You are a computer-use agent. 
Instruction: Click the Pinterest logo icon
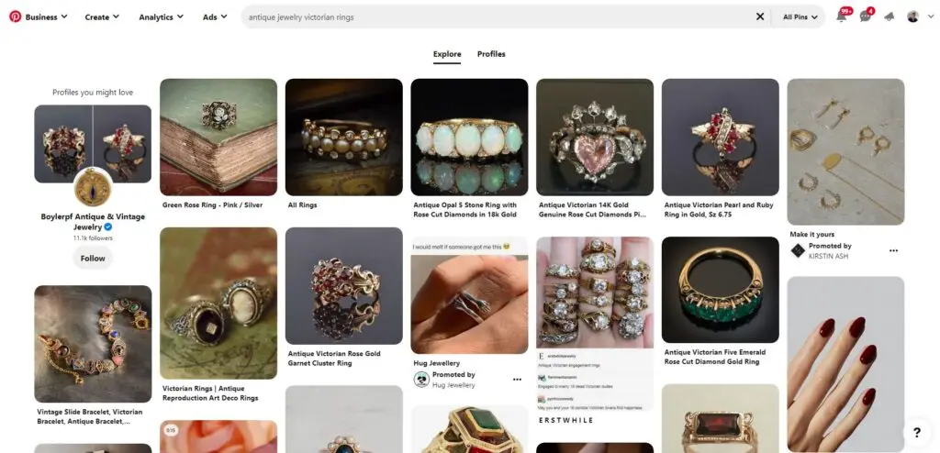pyautogui.click(x=15, y=17)
